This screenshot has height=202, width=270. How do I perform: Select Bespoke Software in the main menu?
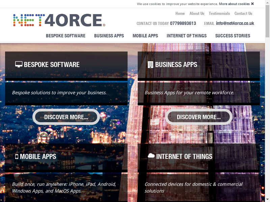pyautogui.click(x=65, y=36)
